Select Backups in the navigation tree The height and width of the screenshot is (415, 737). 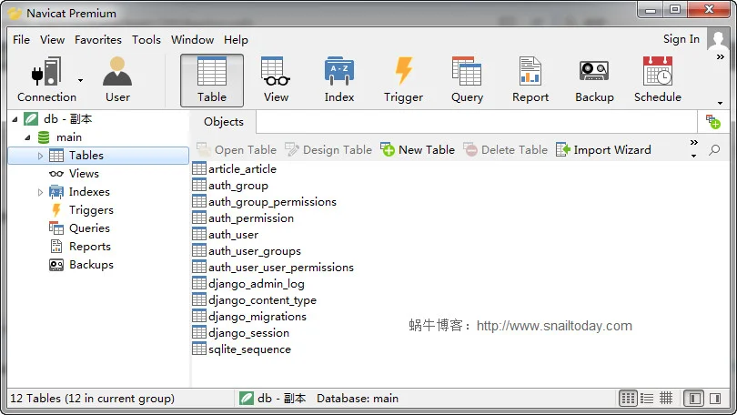click(91, 265)
